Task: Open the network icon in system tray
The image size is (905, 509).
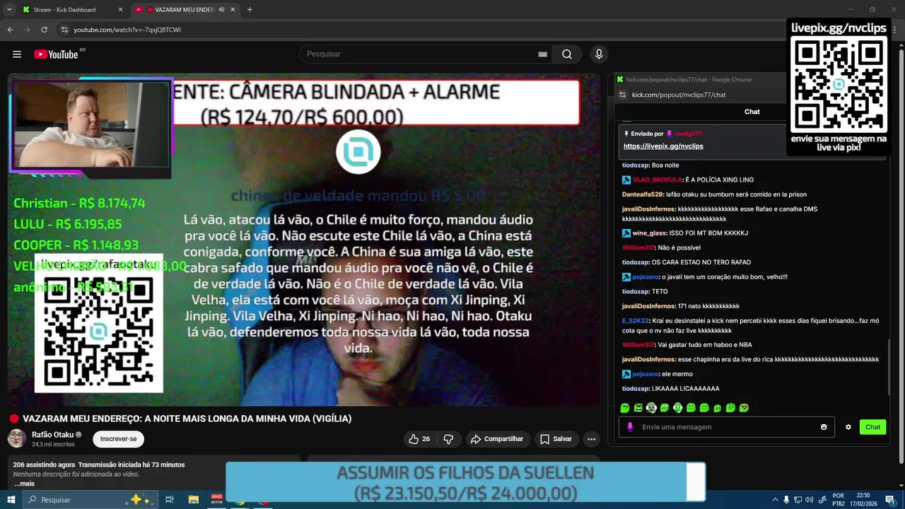Action: (798, 500)
